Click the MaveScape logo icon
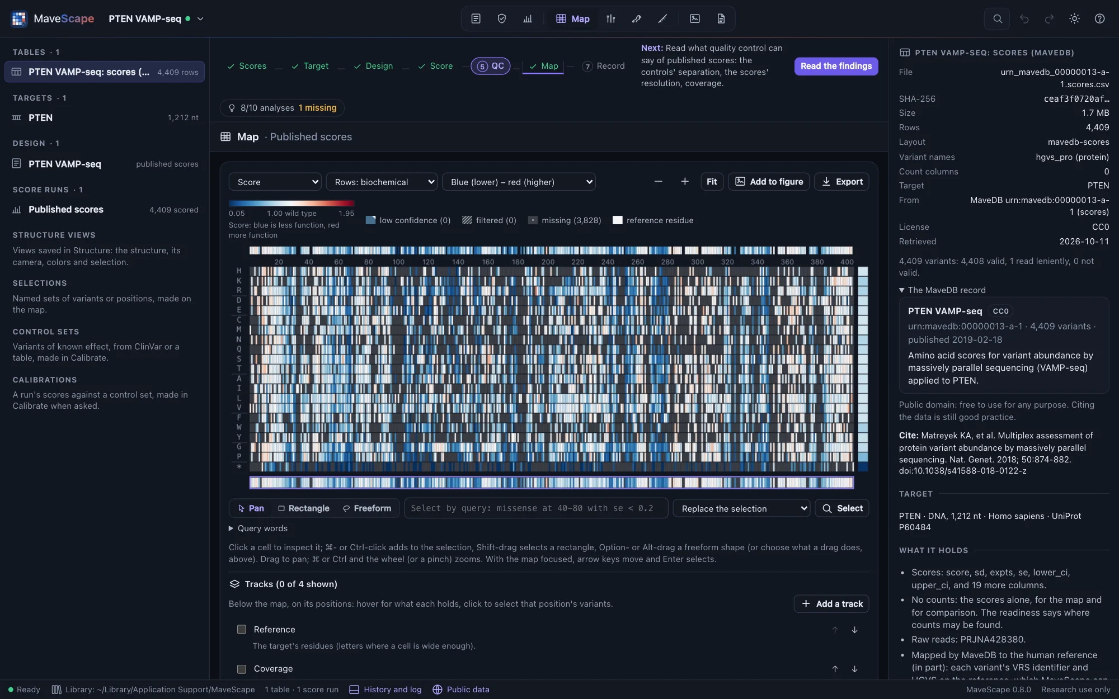The width and height of the screenshot is (1119, 699). click(x=19, y=18)
